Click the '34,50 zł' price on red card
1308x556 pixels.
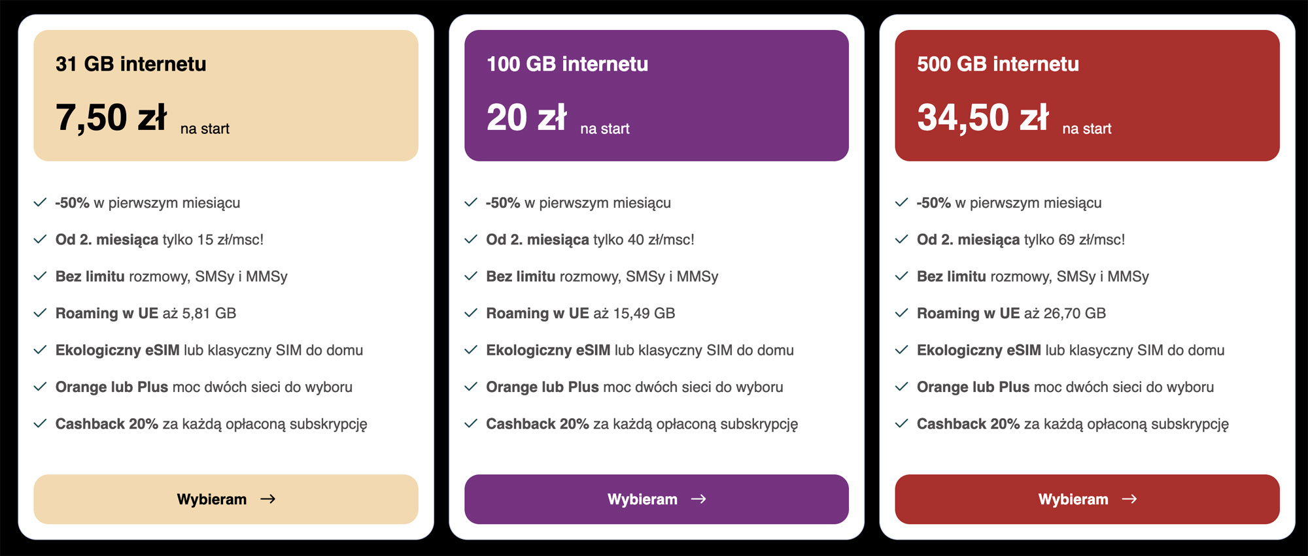tap(982, 118)
